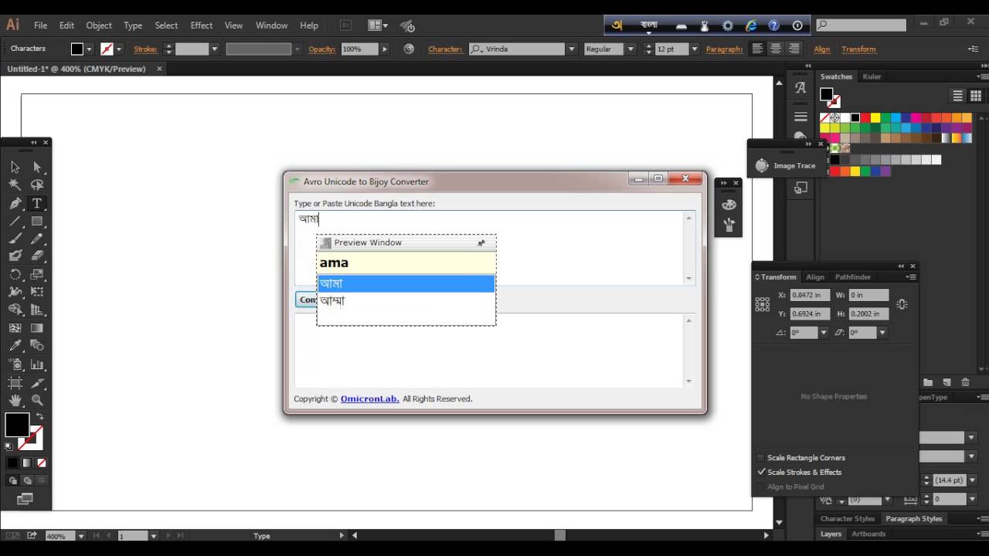
Task: Select the Pen tool
Action: pyautogui.click(x=15, y=204)
